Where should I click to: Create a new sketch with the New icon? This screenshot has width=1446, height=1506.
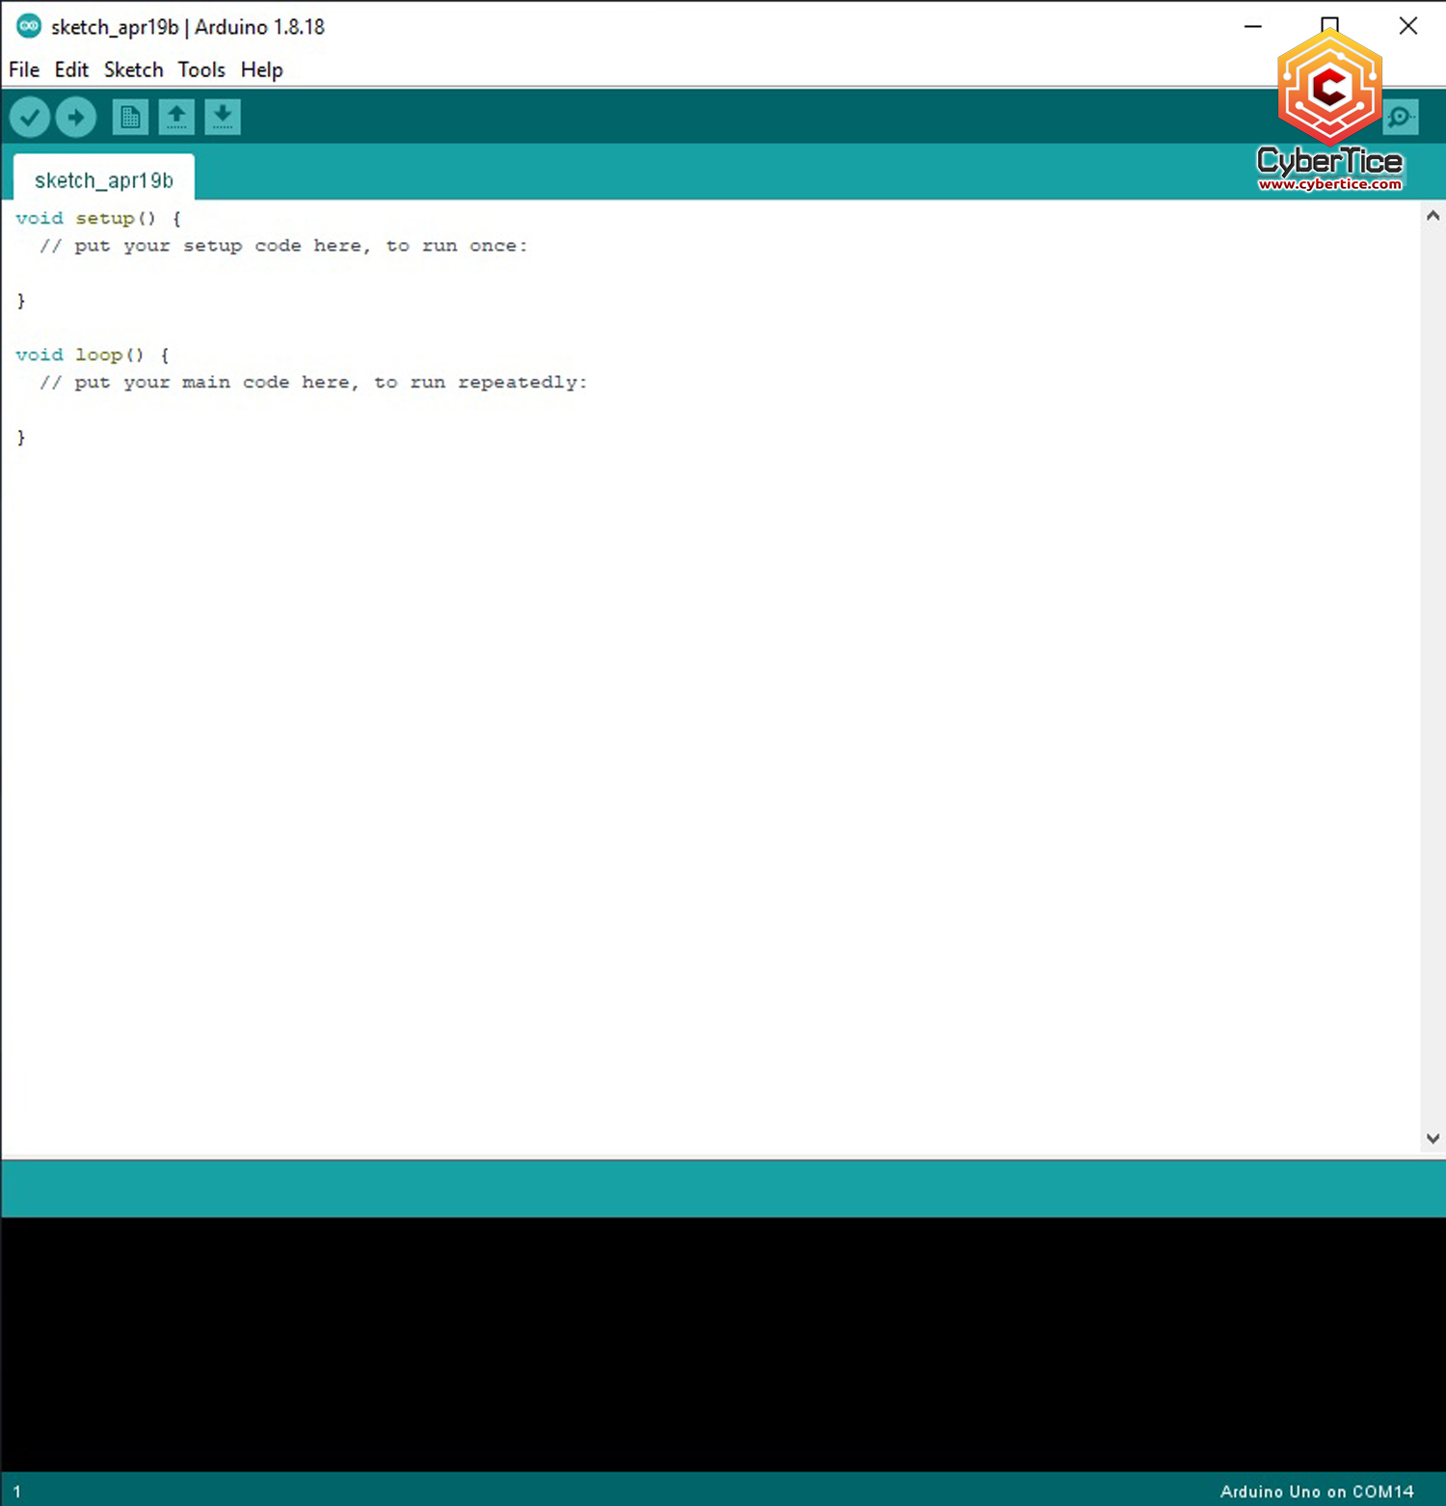pos(130,116)
